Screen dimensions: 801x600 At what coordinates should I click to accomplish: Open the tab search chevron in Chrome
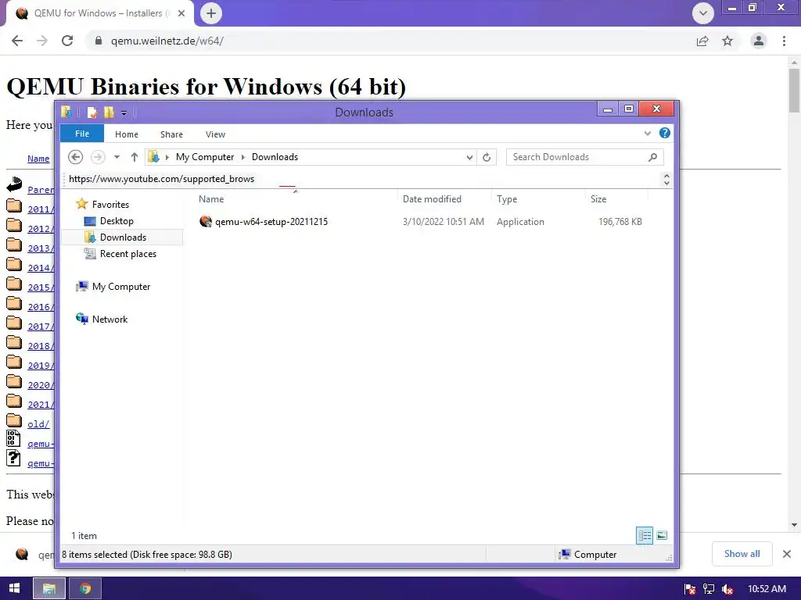click(x=703, y=13)
